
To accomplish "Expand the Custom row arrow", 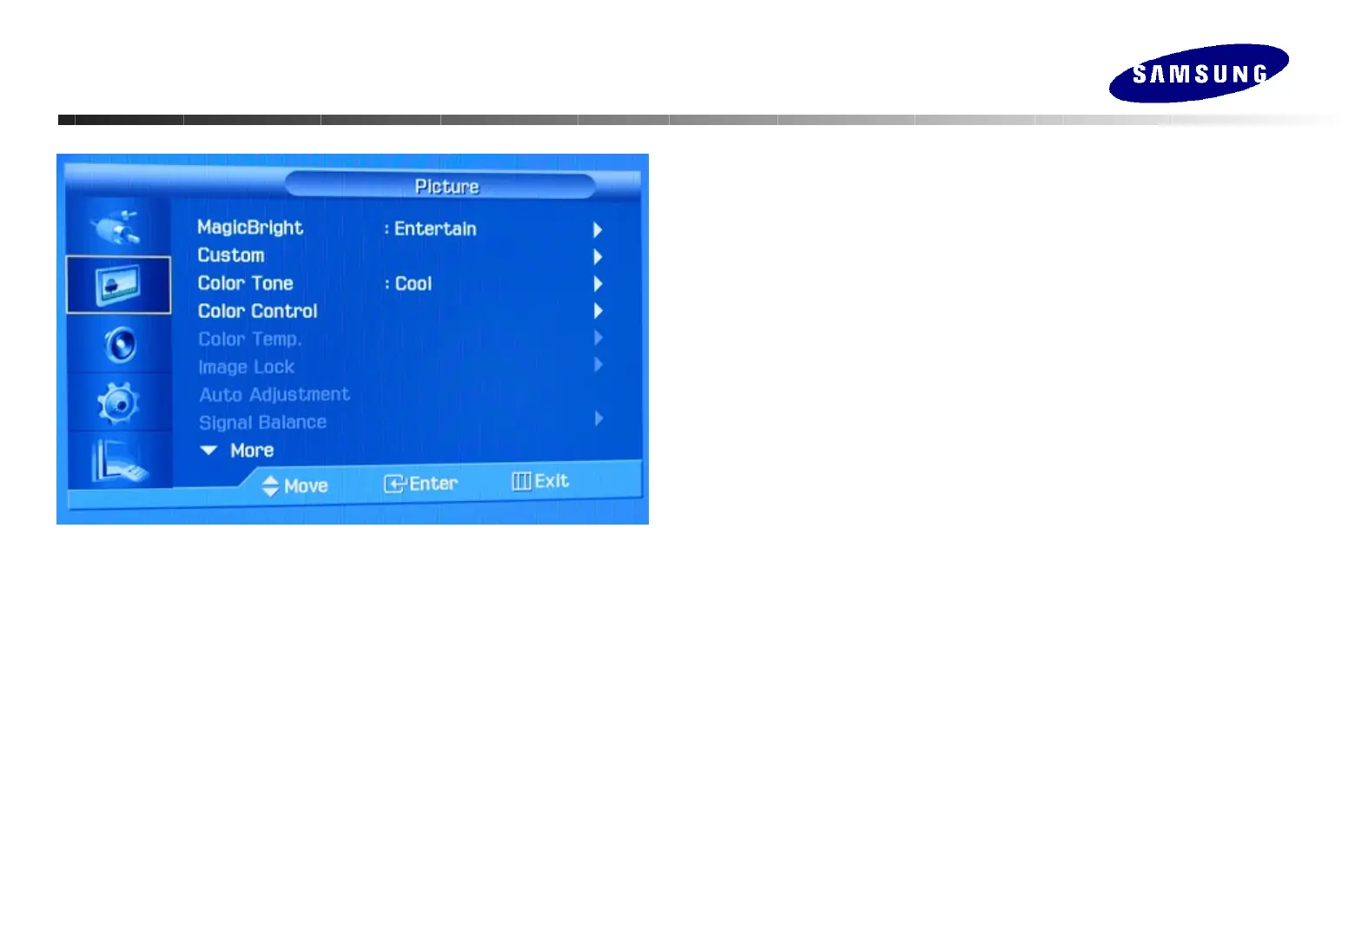I will point(598,256).
